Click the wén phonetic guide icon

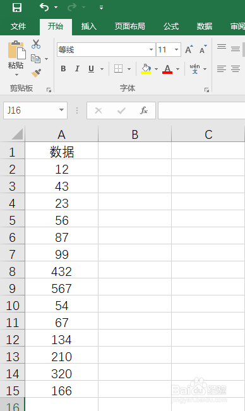pos(195,69)
